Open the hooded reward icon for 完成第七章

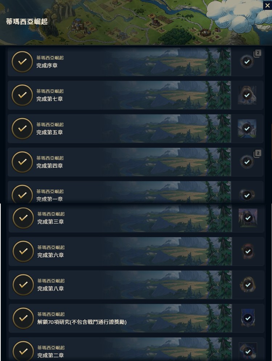(247, 95)
